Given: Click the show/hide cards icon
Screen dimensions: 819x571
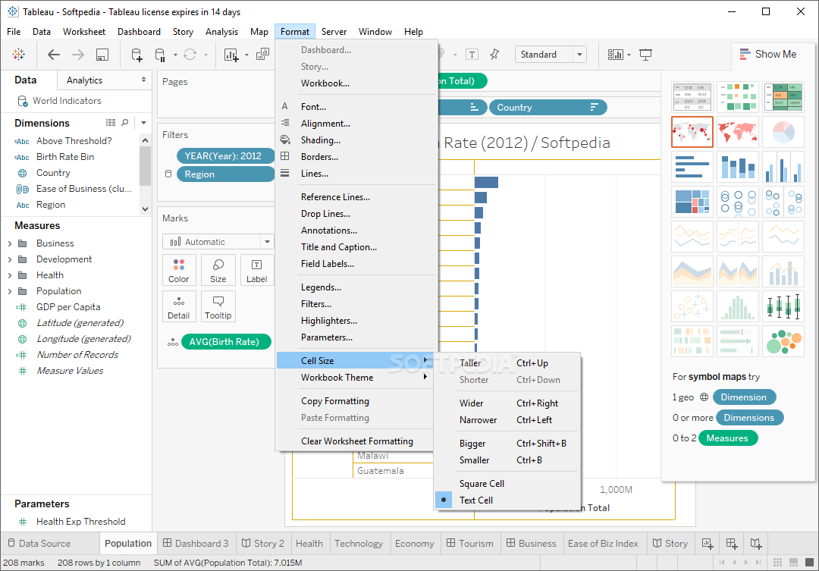Looking at the screenshot, I should [615, 55].
